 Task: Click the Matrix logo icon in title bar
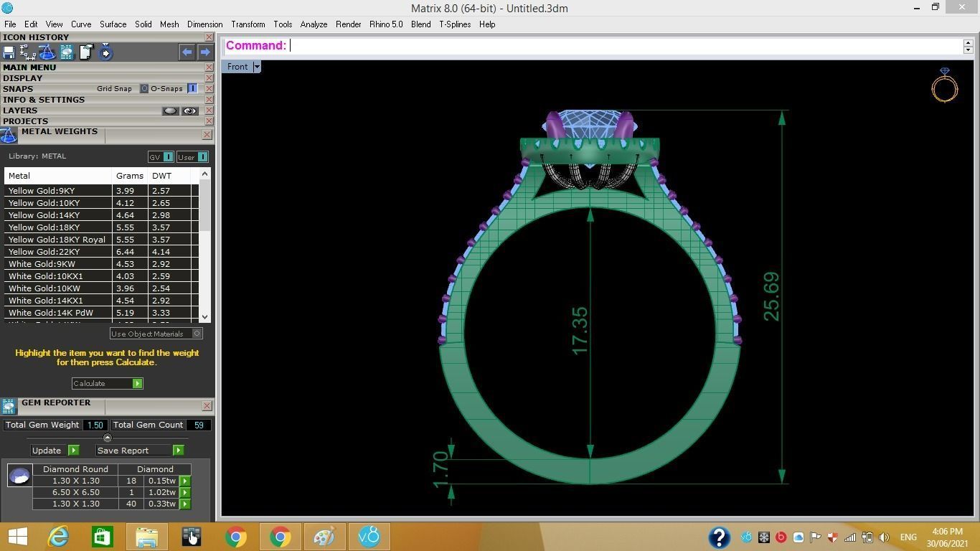coord(7,8)
